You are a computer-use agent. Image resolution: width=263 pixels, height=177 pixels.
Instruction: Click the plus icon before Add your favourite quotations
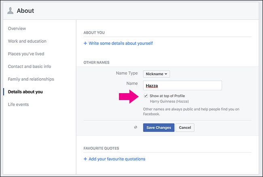tap(85, 159)
